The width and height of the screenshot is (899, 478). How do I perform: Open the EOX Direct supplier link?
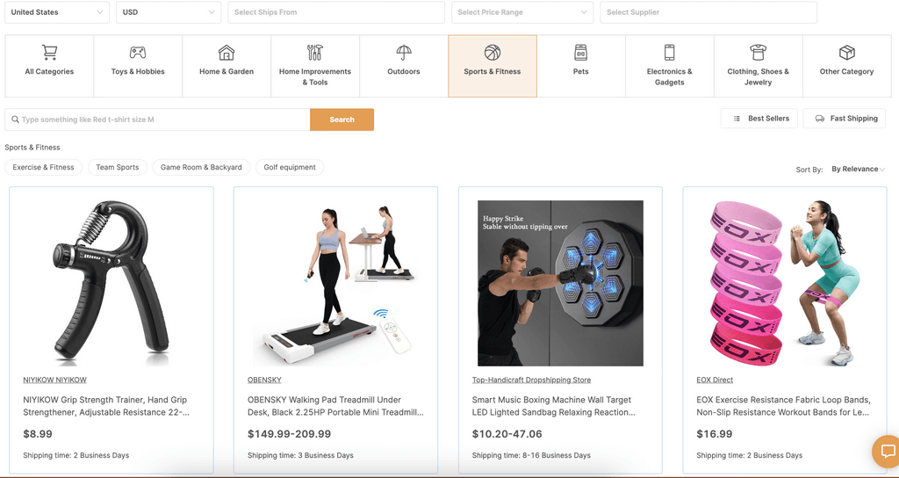tap(715, 380)
